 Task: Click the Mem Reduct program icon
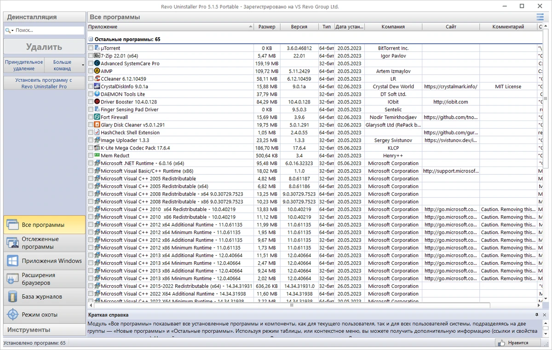pyautogui.click(x=97, y=155)
